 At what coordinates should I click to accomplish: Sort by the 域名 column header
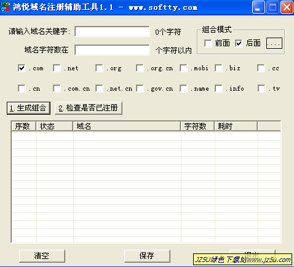coord(127,126)
